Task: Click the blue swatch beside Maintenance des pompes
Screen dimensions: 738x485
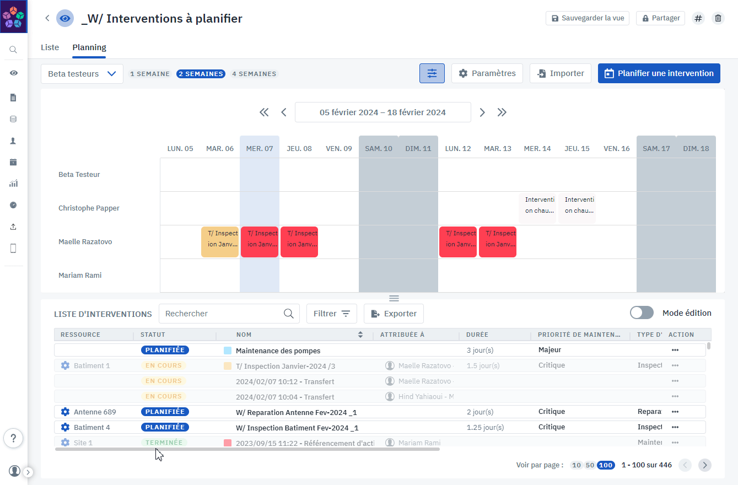Action: [x=228, y=351]
